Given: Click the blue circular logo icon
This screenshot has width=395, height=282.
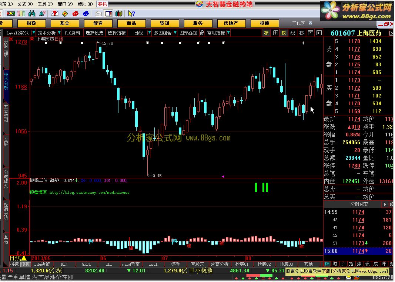Looking at the screenshot, I should click(86, 14).
